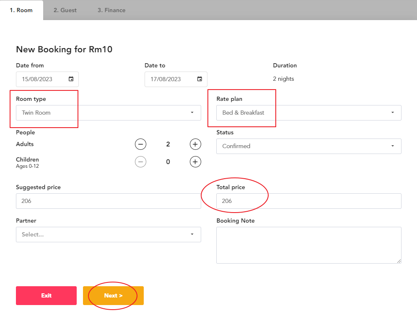417x313 pixels.
Task: Click inside the Booking Note text area
Action: tap(309, 245)
